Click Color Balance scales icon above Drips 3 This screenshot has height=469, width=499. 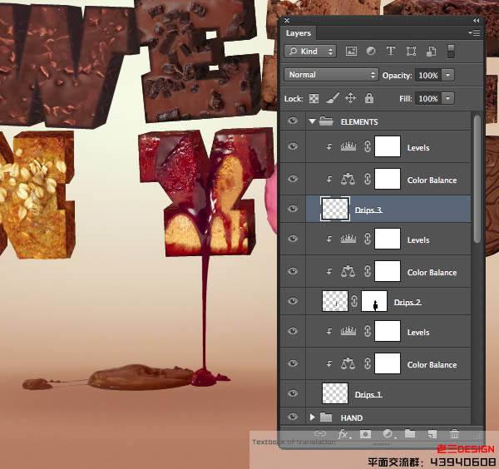pyautogui.click(x=348, y=179)
